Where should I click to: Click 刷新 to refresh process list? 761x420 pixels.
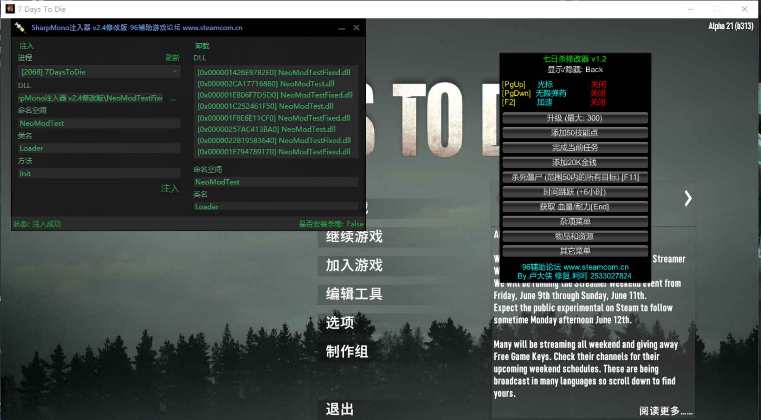point(172,58)
